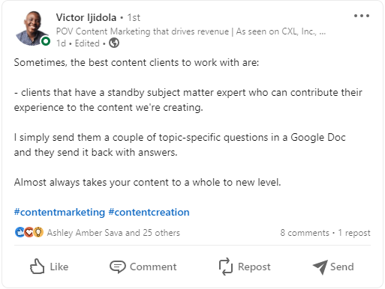
Task: Click the globe public visibility icon
Action: point(114,43)
